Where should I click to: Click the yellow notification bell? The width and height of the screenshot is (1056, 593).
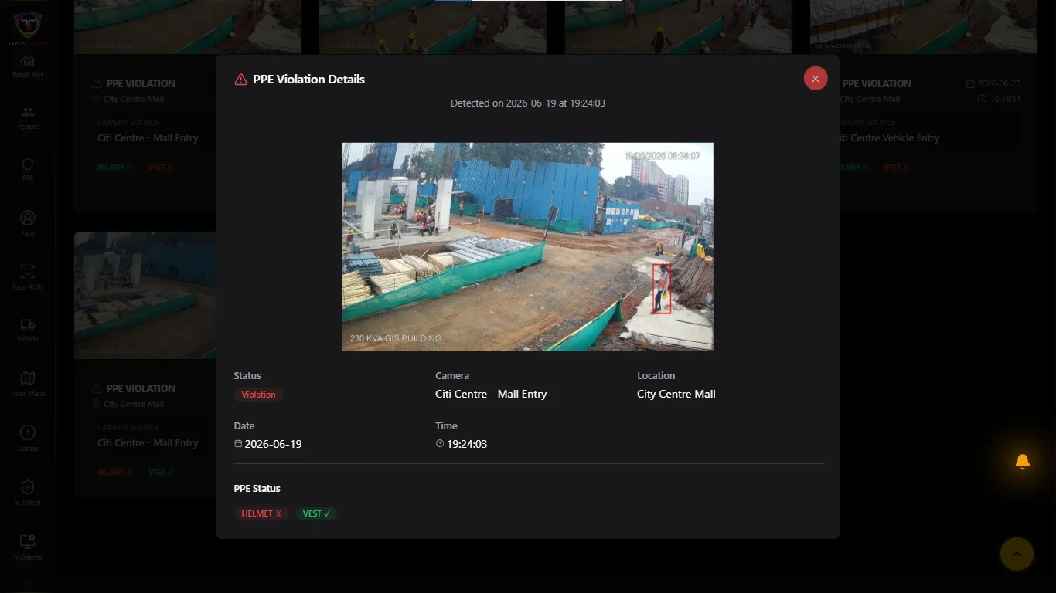click(x=1022, y=462)
